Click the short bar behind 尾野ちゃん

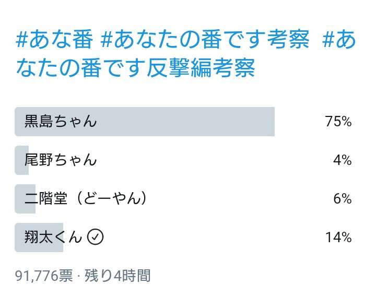tap(21, 160)
